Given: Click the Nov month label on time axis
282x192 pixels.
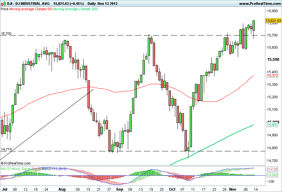Looking at the screenshot, I should click(233, 189).
